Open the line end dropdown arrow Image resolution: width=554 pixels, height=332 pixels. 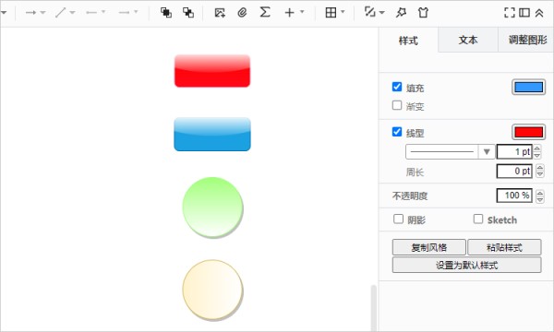136,12
